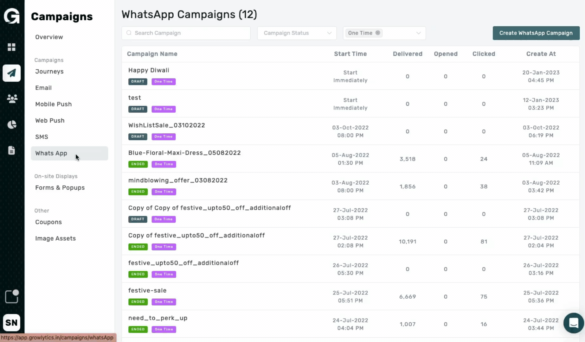Open Blue-Floral-Maxi-Dress_05082022 campaign
Image resolution: width=585 pixels, height=342 pixels.
pyautogui.click(x=184, y=153)
